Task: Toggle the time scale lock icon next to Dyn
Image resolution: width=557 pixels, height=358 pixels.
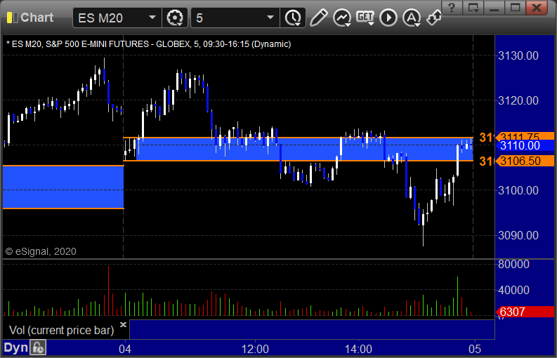Action: (x=38, y=347)
